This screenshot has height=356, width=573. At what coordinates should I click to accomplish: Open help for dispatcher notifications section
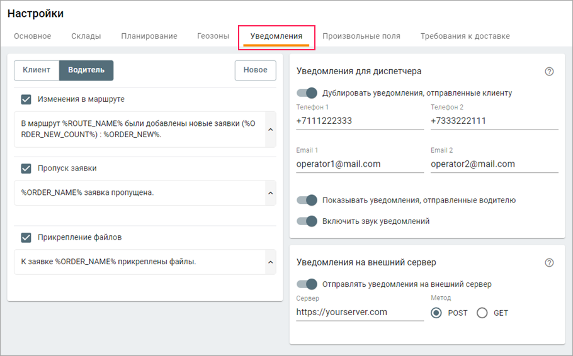(x=549, y=72)
